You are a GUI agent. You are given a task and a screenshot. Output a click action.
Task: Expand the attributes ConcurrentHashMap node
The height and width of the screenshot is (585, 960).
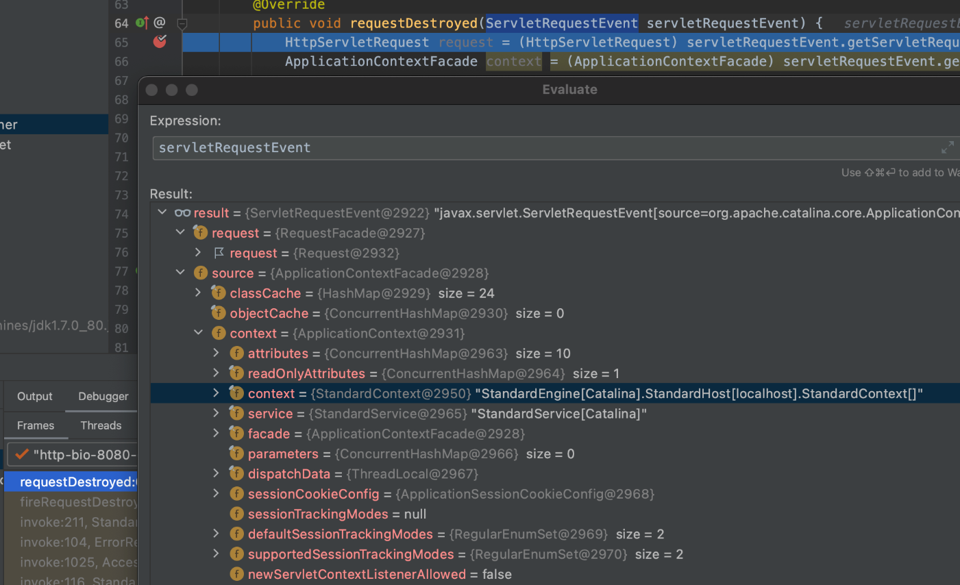pyautogui.click(x=216, y=353)
